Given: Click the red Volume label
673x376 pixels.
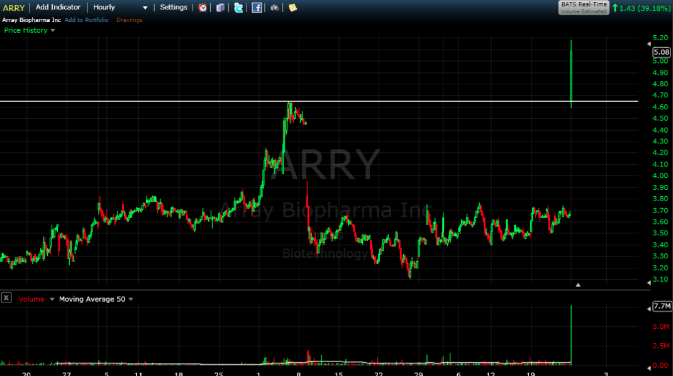Looking at the screenshot, I should [31, 299].
